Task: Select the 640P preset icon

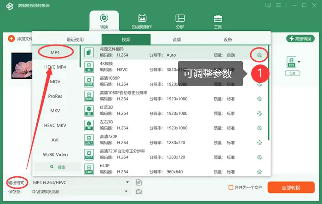Action: [x=89, y=169]
